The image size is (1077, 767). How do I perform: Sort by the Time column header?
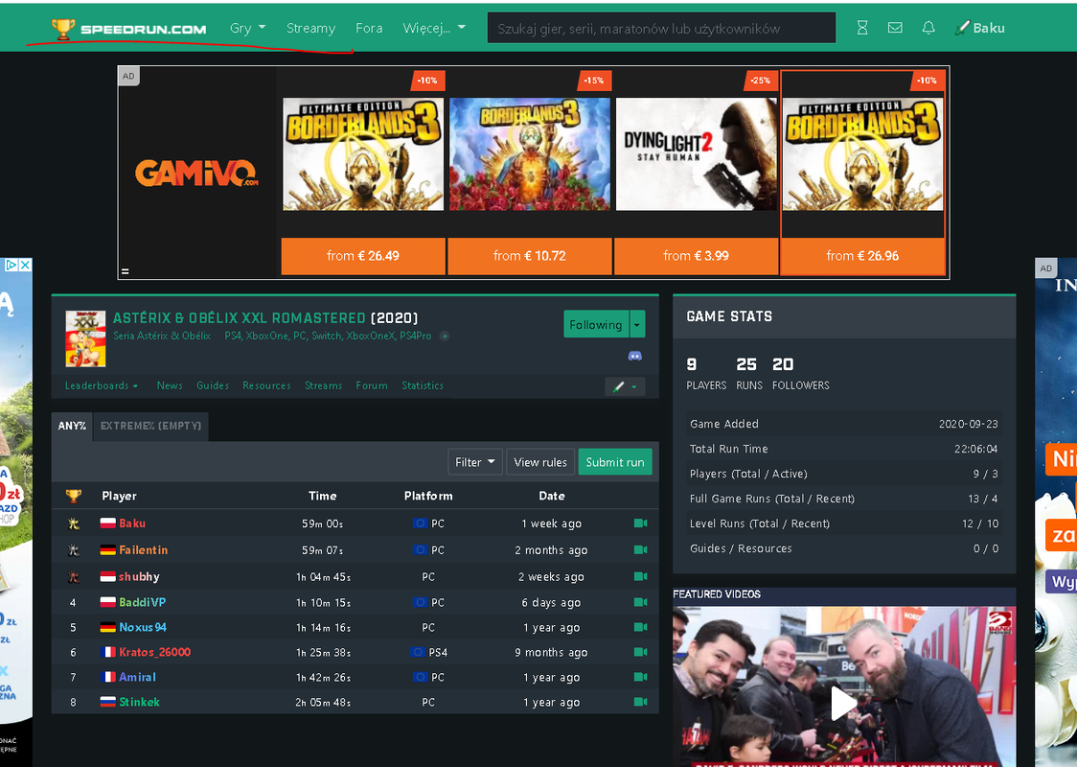click(x=322, y=496)
